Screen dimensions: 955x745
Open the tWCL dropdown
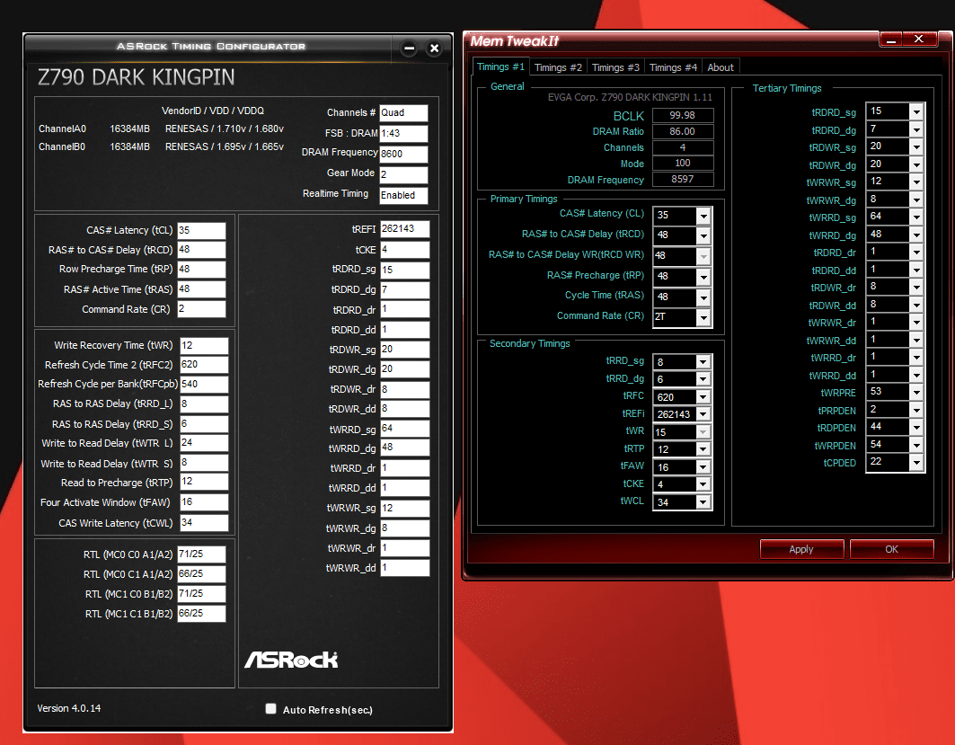(703, 502)
